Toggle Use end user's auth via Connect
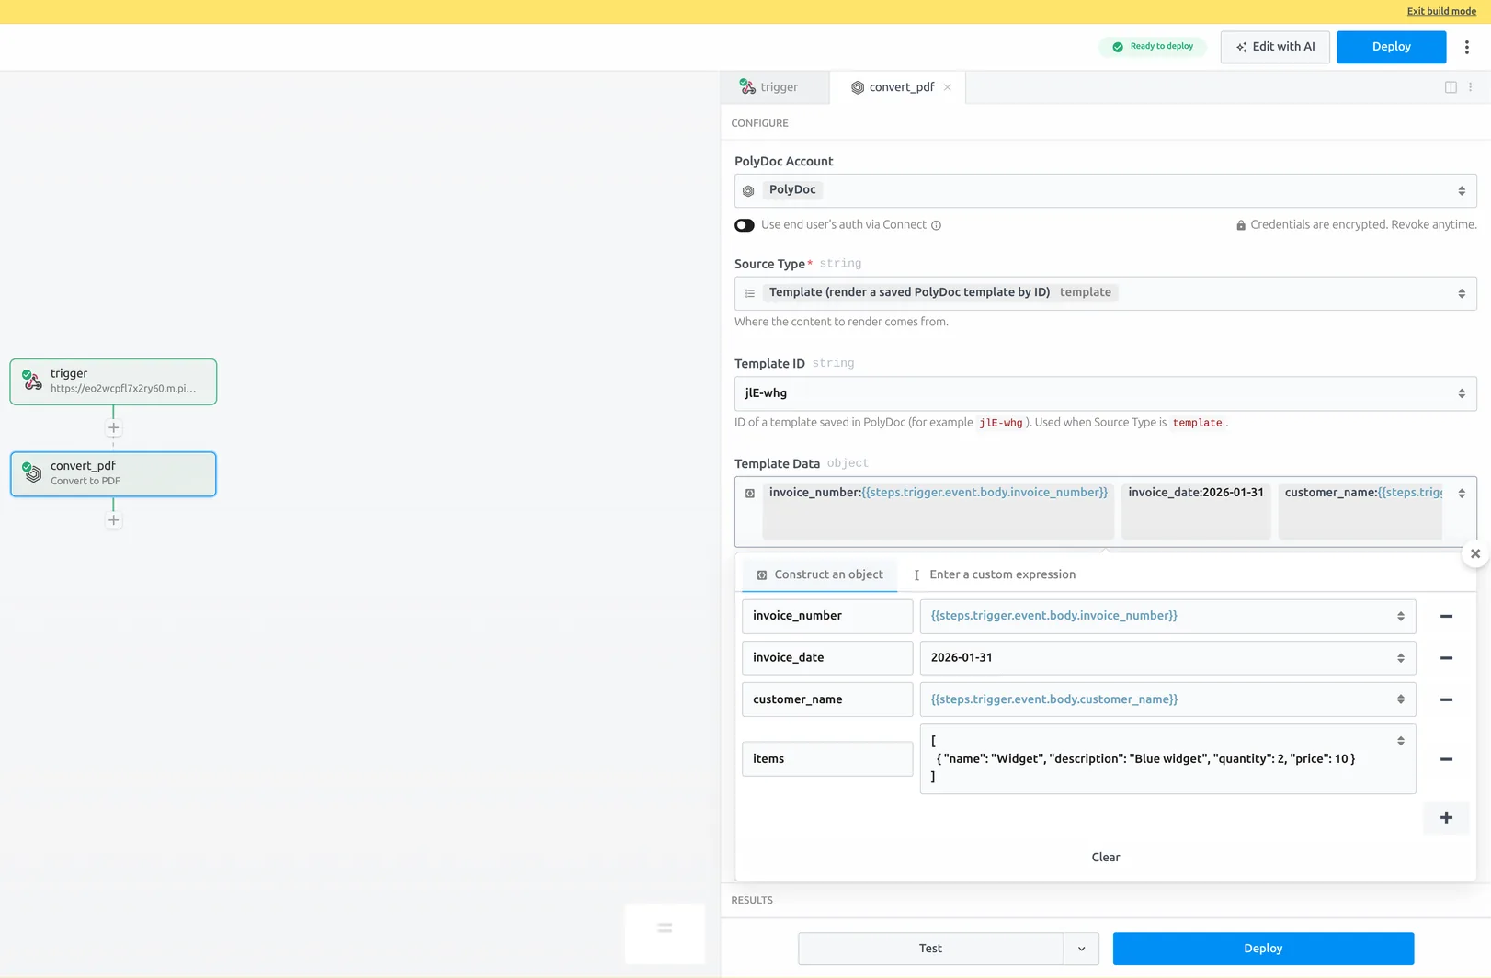The image size is (1491, 978). click(745, 225)
